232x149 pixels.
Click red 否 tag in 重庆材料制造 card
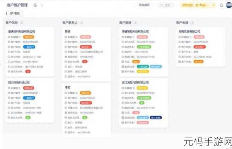pos(28,71)
